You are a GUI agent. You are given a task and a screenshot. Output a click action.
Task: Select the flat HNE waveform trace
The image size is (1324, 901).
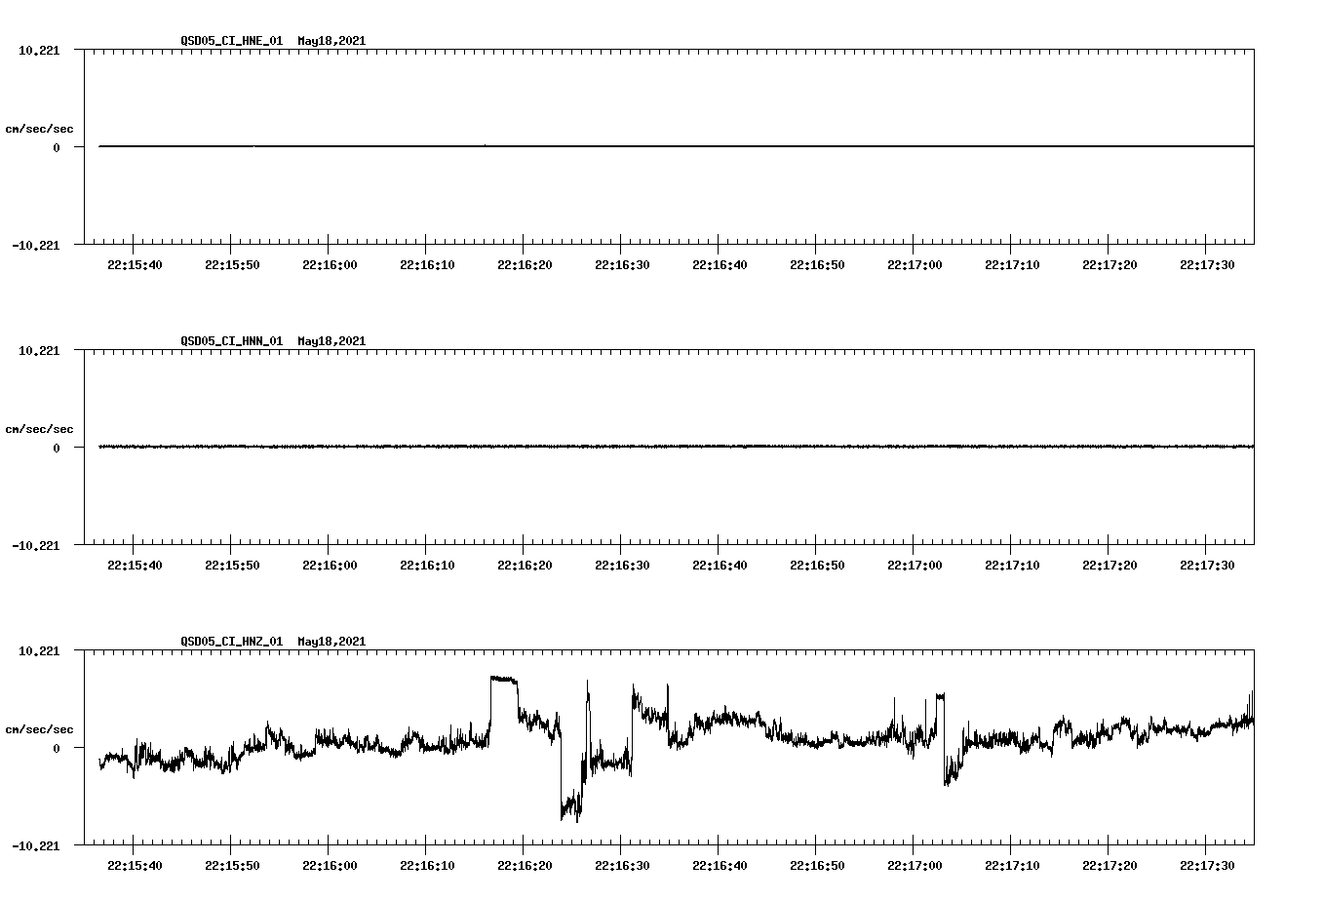click(585, 146)
